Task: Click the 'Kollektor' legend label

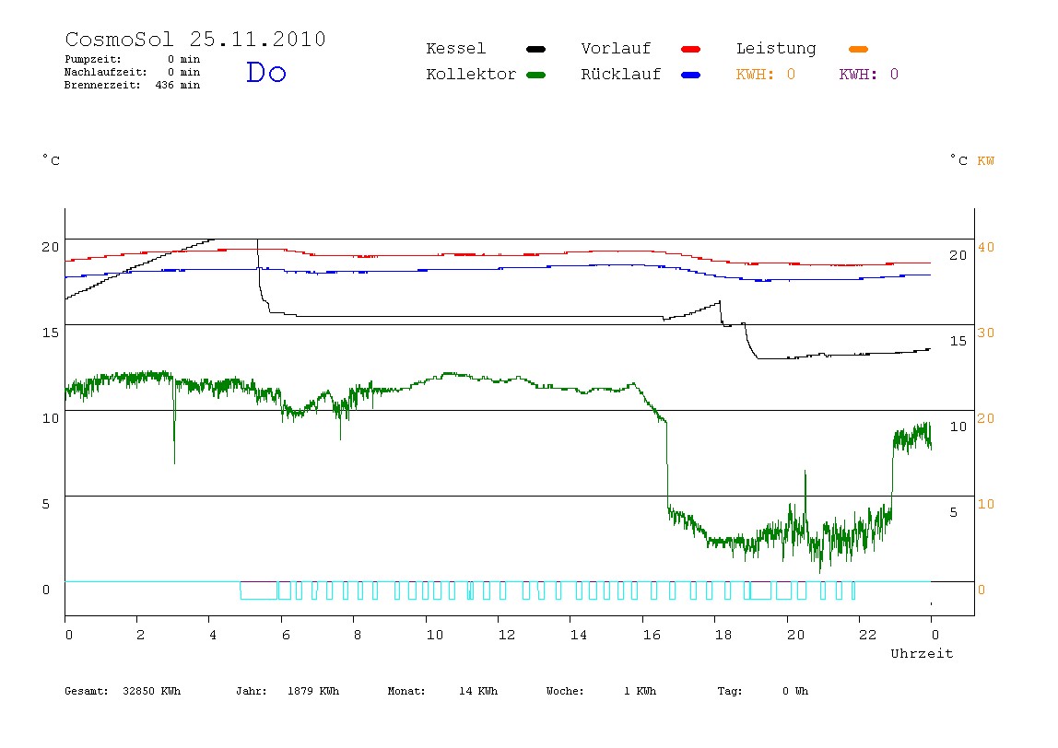Action: 471,75
